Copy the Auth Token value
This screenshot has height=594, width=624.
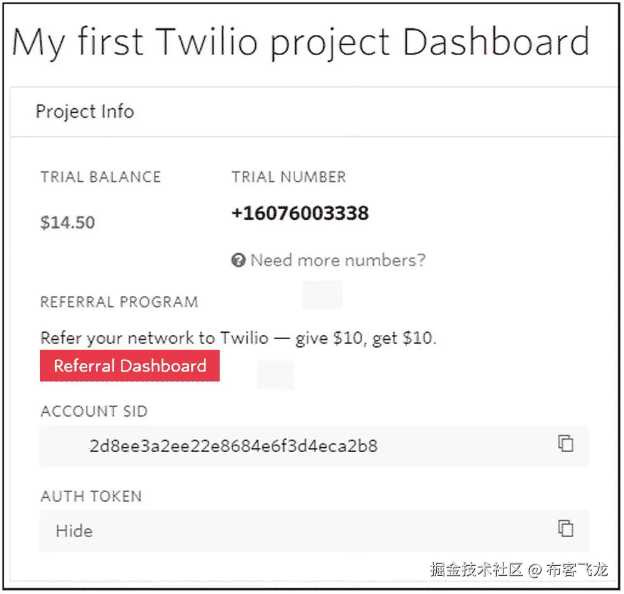point(565,528)
